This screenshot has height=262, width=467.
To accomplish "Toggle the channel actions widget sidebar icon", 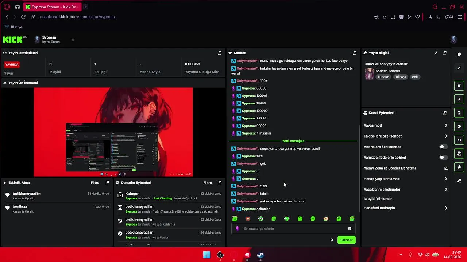I will click(459, 154).
